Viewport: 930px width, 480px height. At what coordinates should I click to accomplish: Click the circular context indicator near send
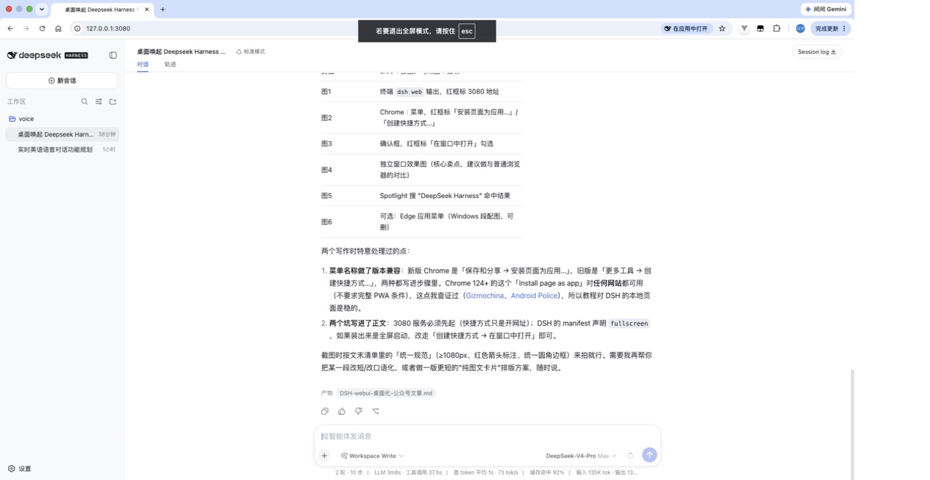pos(630,456)
